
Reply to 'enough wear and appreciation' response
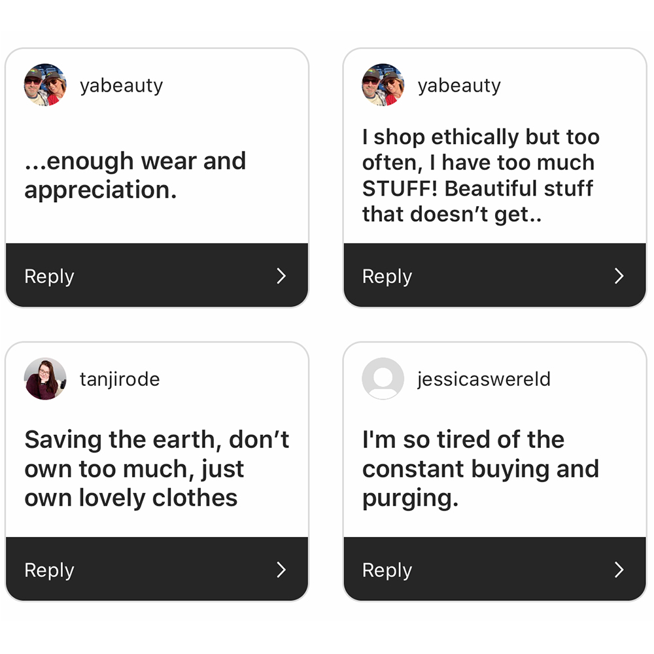(157, 275)
